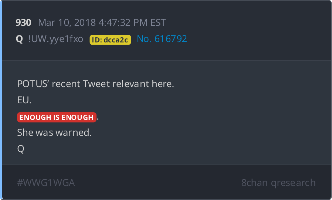
Task: Click the red ENOUGH IS ENOUGH highlight
Action: pyautogui.click(x=57, y=117)
